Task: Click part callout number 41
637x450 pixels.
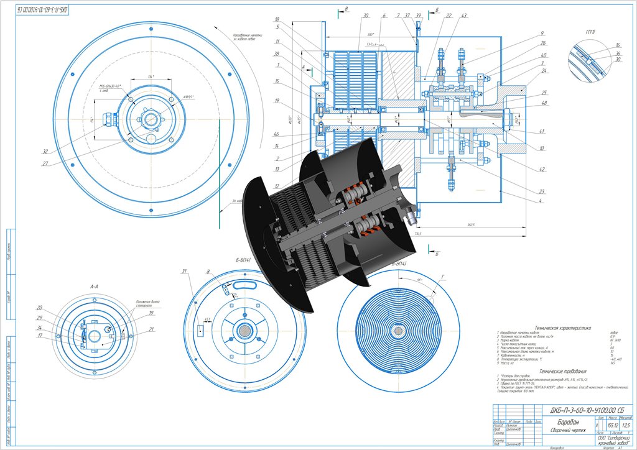Action: (x=542, y=131)
